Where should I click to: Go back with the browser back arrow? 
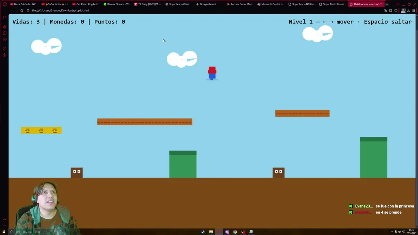point(11,10)
